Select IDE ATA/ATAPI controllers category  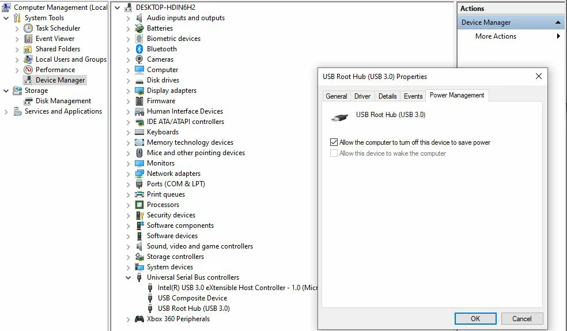185,122
